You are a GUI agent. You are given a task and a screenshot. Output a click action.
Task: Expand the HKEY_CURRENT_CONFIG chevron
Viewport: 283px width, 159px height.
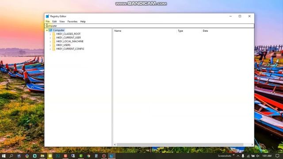click(50, 49)
